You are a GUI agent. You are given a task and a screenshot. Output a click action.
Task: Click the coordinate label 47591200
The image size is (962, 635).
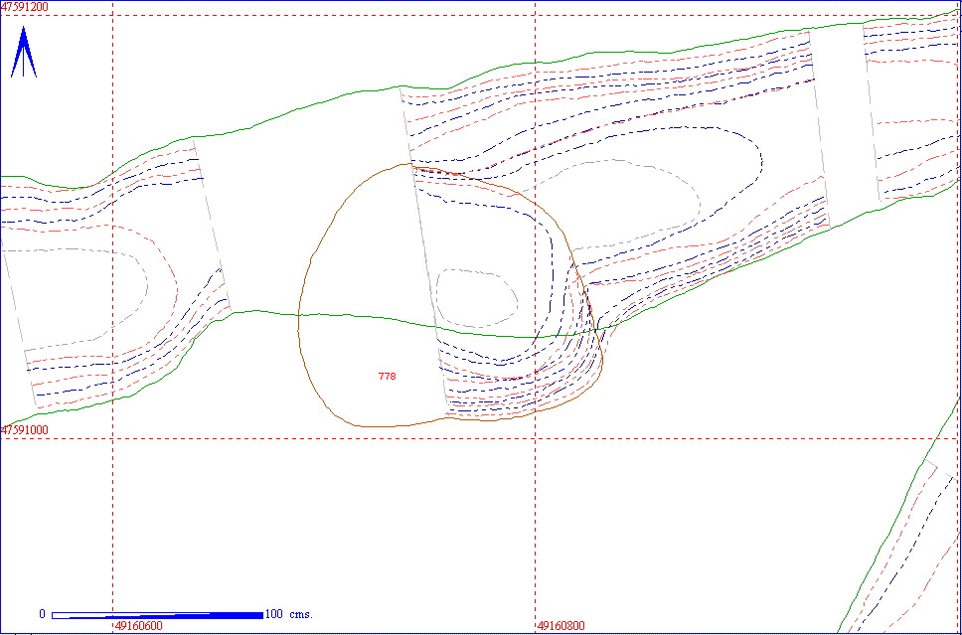25,7
